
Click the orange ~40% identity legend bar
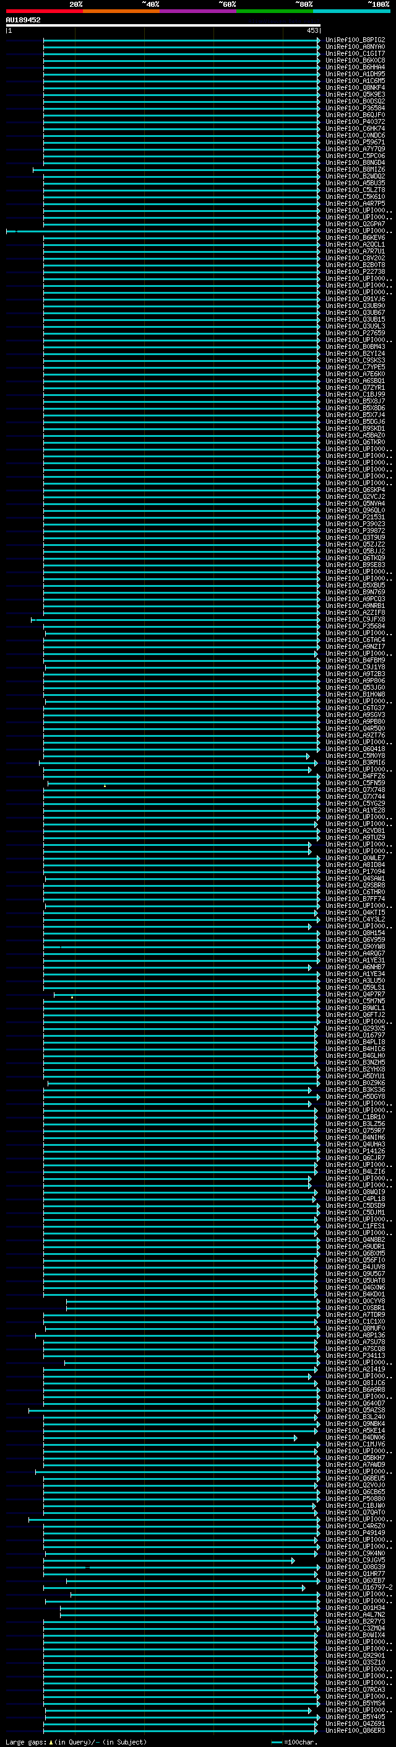121,11
